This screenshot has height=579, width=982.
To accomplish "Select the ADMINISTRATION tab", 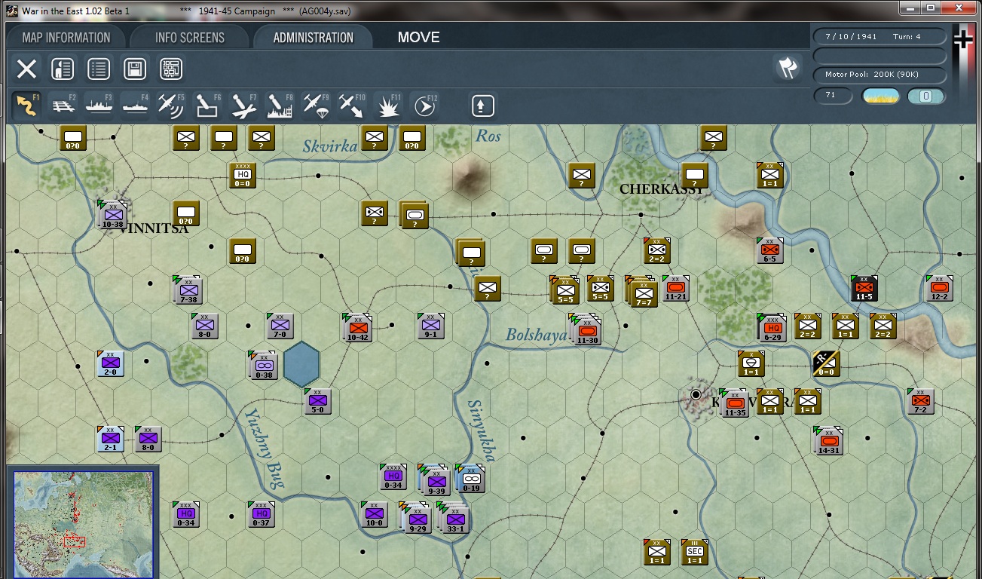I will pos(314,38).
